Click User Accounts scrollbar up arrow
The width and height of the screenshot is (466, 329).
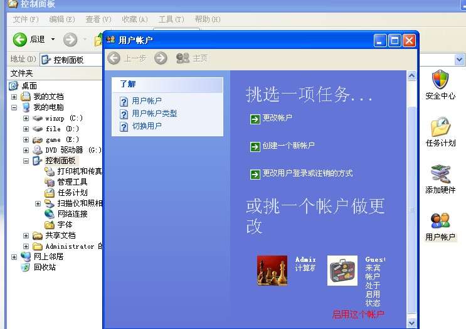[411, 76]
